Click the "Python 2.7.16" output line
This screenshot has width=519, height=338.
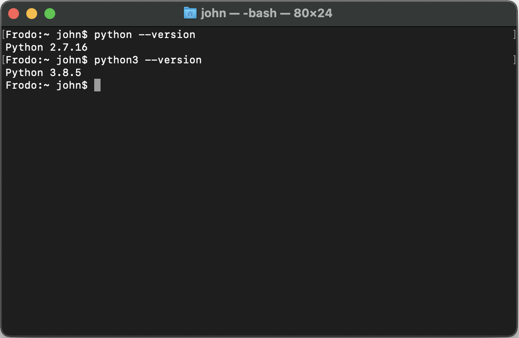[x=46, y=48]
